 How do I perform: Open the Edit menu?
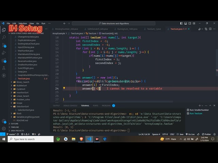click(14, 23)
